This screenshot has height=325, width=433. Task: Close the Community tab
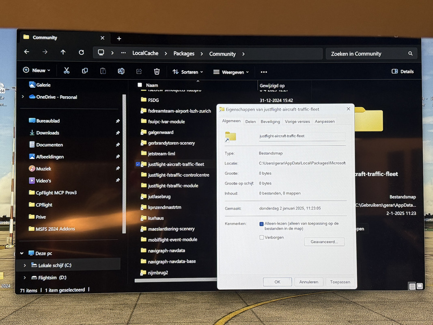pos(102,38)
